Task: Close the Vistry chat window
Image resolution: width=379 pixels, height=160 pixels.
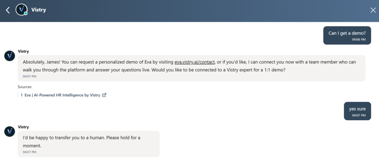Action: click(x=373, y=10)
